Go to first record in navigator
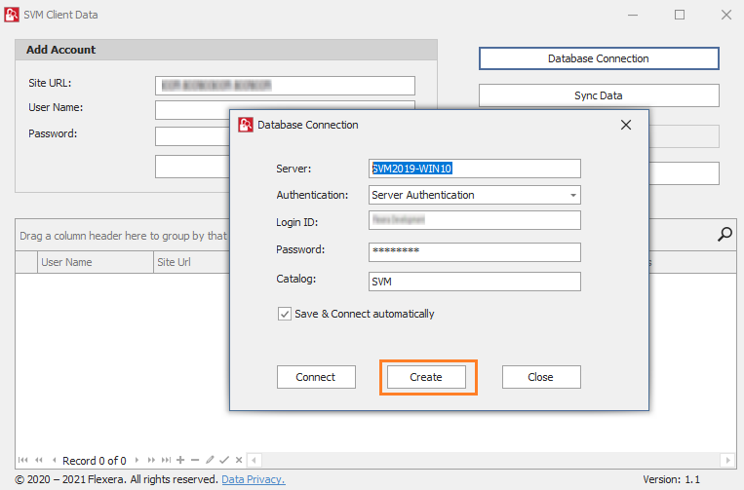Screen dimensions: 744x490 pyautogui.click(x=22, y=460)
